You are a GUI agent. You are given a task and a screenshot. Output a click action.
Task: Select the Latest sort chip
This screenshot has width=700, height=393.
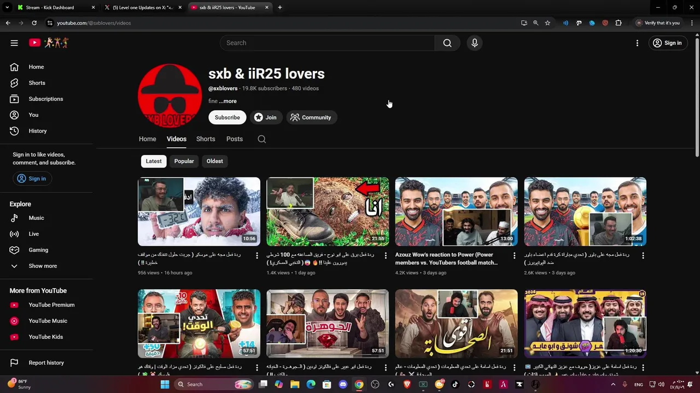[154, 161]
